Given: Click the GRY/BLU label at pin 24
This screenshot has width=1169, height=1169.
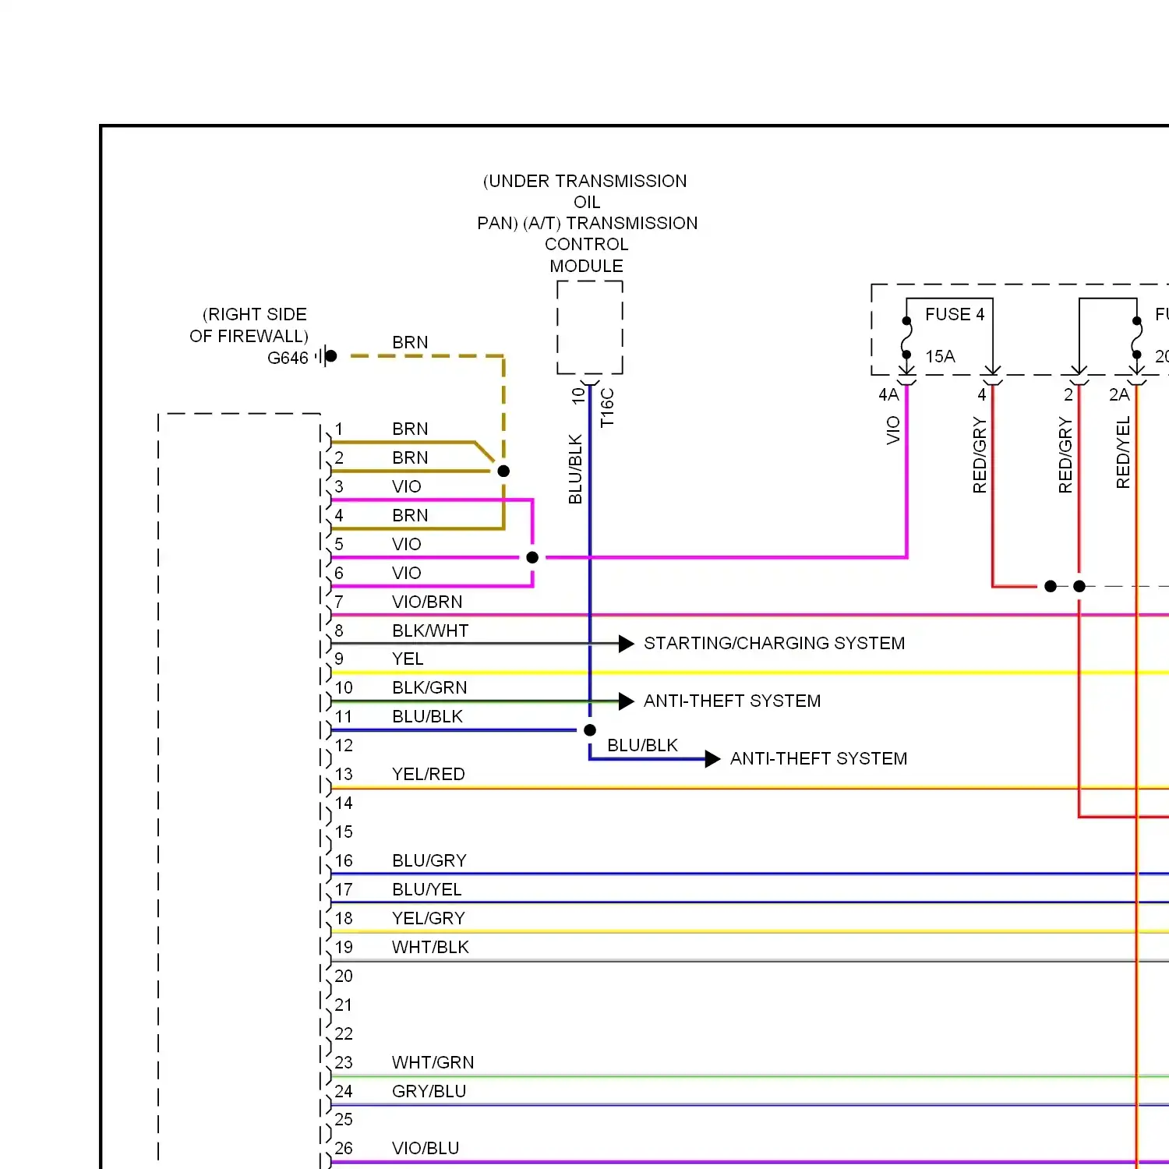Looking at the screenshot, I should (429, 1091).
